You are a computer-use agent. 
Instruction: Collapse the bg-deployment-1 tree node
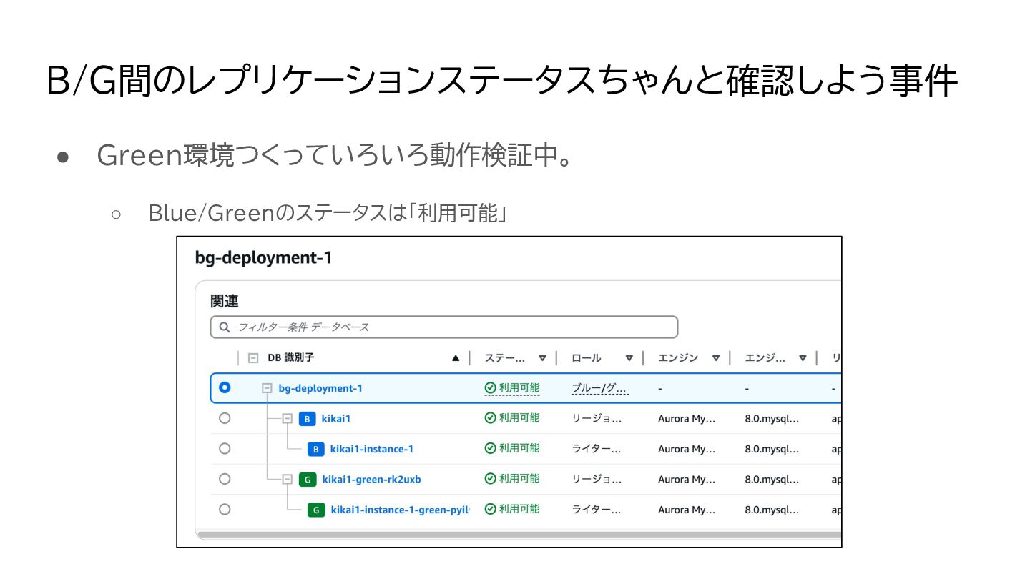[x=267, y=388]
